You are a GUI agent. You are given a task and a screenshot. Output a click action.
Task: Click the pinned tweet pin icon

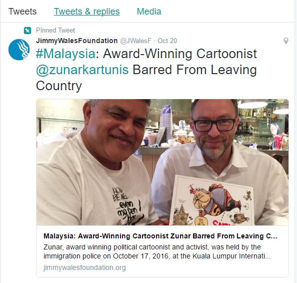click(27, 31)
